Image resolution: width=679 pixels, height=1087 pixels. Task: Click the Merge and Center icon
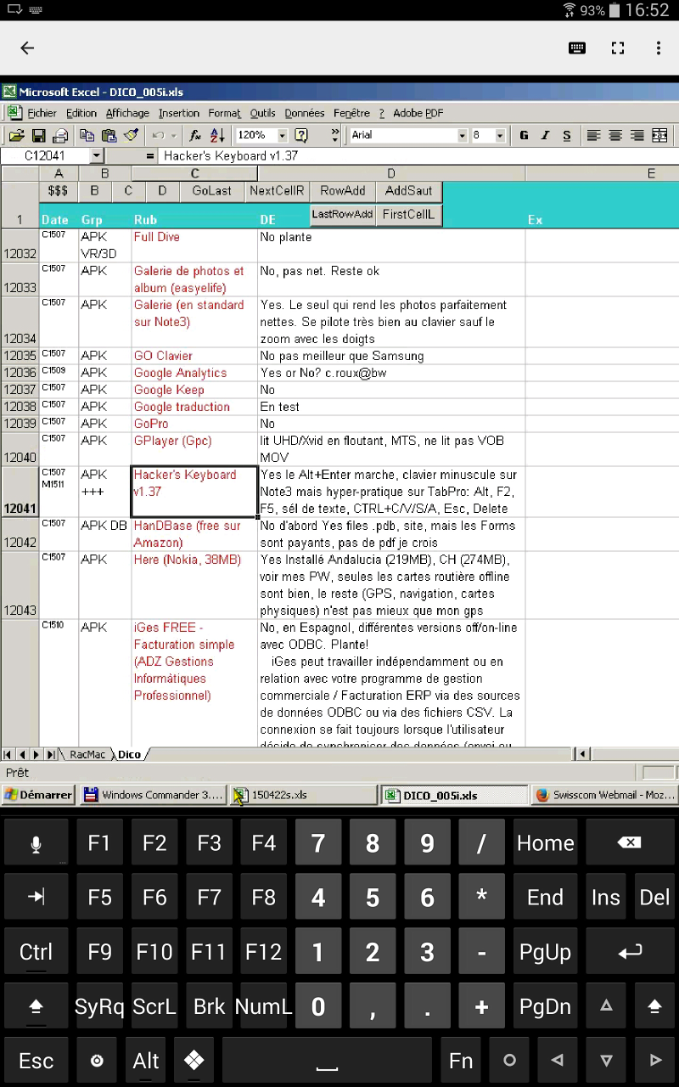[659, 136]
